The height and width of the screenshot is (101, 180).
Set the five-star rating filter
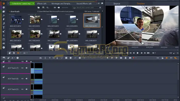point(65,7)
